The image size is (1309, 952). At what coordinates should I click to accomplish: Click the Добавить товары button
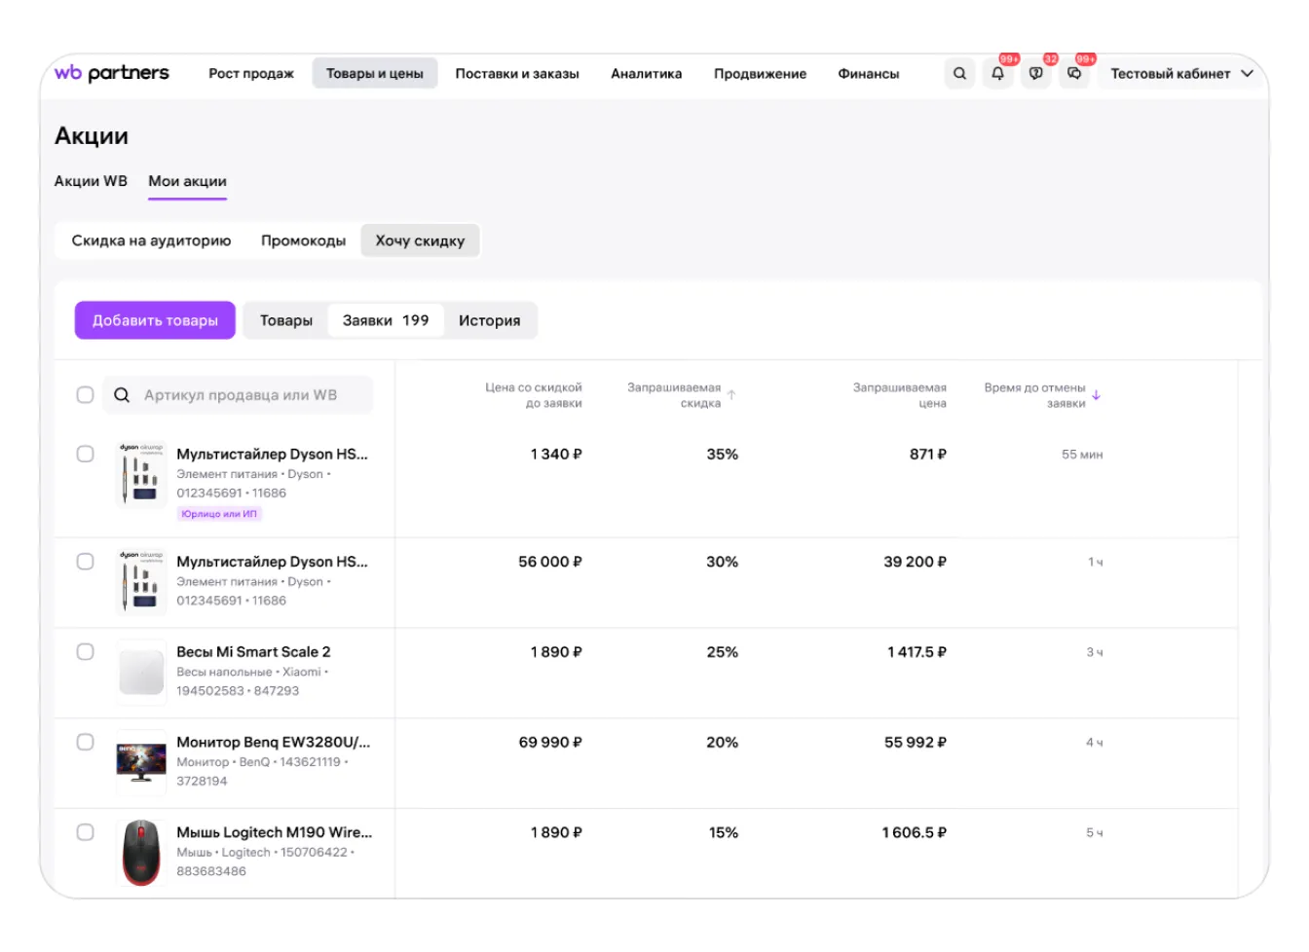pyautogui.click(x=155, y=320)
